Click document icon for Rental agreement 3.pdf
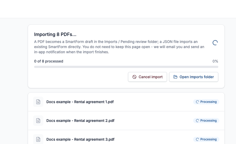 click(x=38, y=139)
